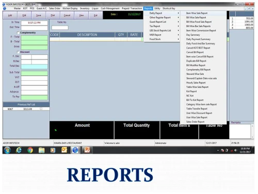Screen dimensions: 258x194
Task: Open the media player taskbar icon
Action: [x=53, y=150]
